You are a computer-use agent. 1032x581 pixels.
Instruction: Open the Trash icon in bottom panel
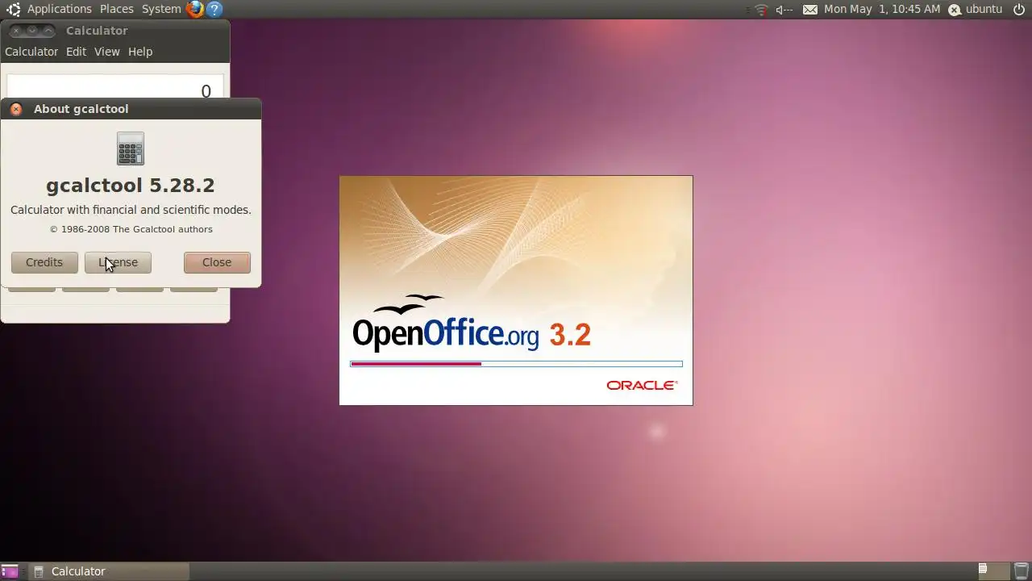point(1020,571)
